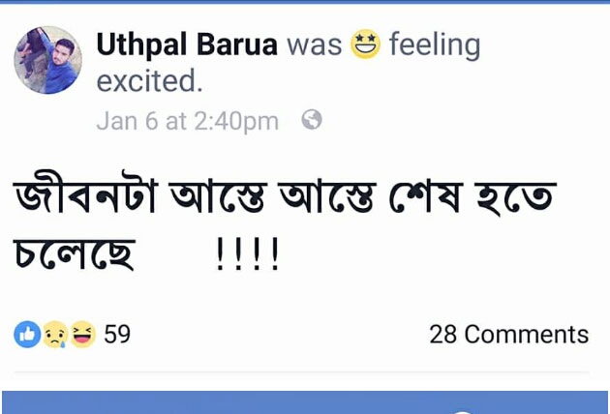Open the Jan 6 at 2:40pm timestamp
The height and width of the screenshot is (414, 610).
[x=188, y=121]
